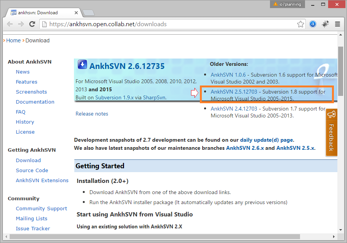Click the SharpSvn link
347x243 pixels.
(154, 97)
